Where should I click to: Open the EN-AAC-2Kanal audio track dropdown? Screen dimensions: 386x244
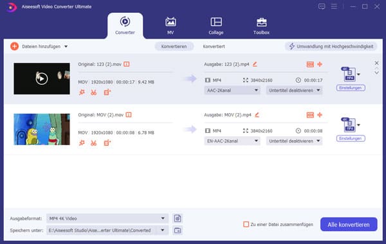(232, 141)
